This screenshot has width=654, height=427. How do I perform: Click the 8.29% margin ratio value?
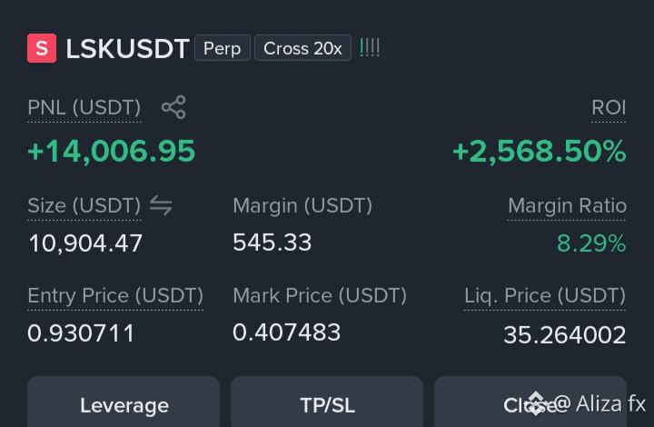[x=591, y=243]
